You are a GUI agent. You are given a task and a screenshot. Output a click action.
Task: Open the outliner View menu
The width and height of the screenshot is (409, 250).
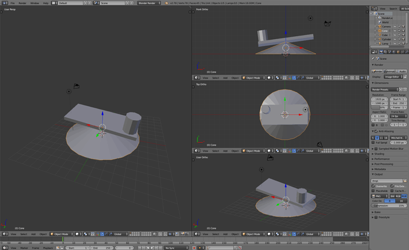382,9
